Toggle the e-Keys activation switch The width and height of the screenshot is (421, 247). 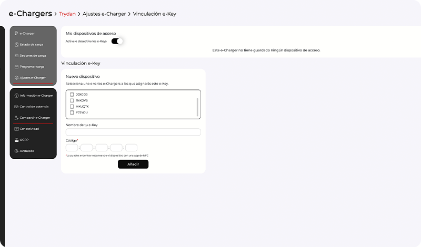click(x=117, y=41)
